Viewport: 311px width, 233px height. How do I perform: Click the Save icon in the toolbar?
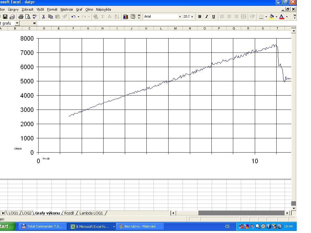tap(5, 17)
